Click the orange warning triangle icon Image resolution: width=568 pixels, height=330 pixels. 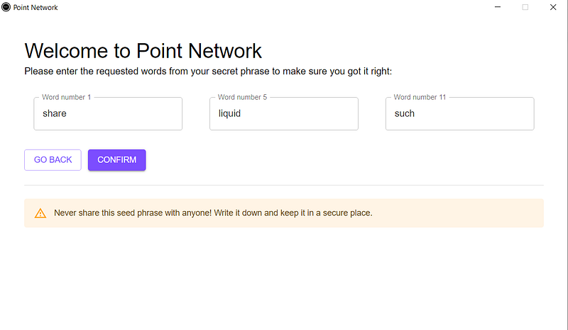pos(40,213)
